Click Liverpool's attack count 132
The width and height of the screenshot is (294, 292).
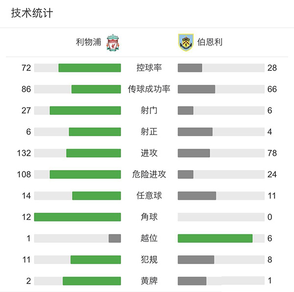[23, 153]
